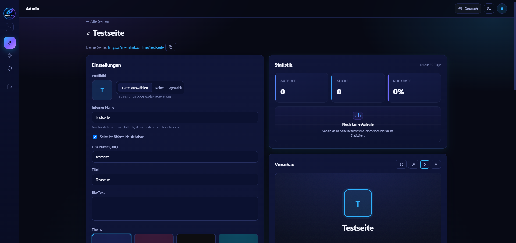Image resolution: width=516 pixels, height=243 pixels.
Task: Open the user avatar A menu
Action: click(x=502, y=9)
